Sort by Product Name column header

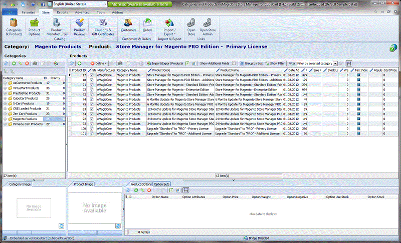249,70
